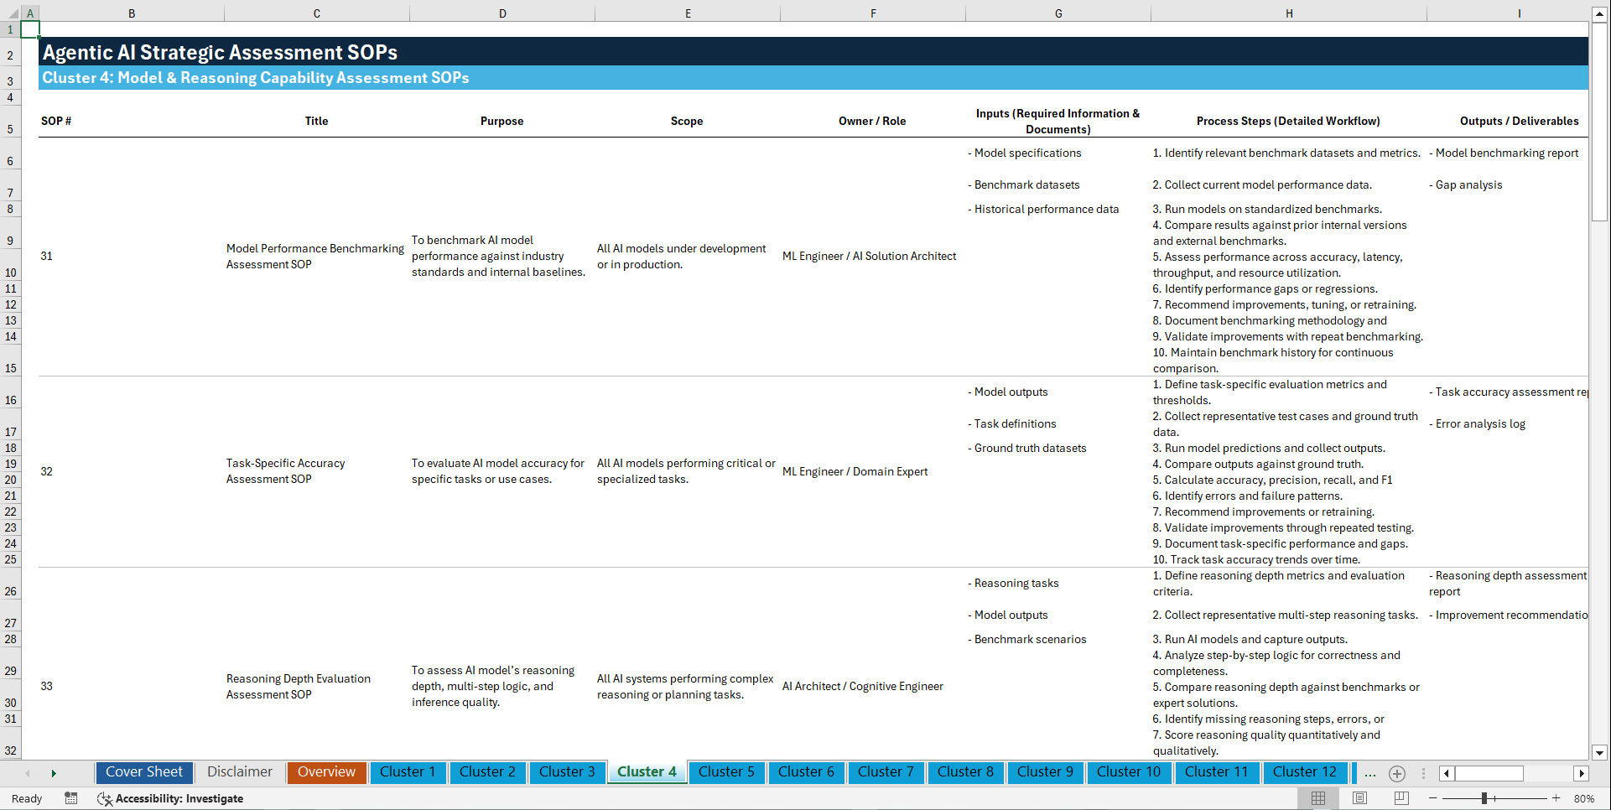Open the Overview sheet tab
The height and width of the screenshot is (810, 1611).
326,772
